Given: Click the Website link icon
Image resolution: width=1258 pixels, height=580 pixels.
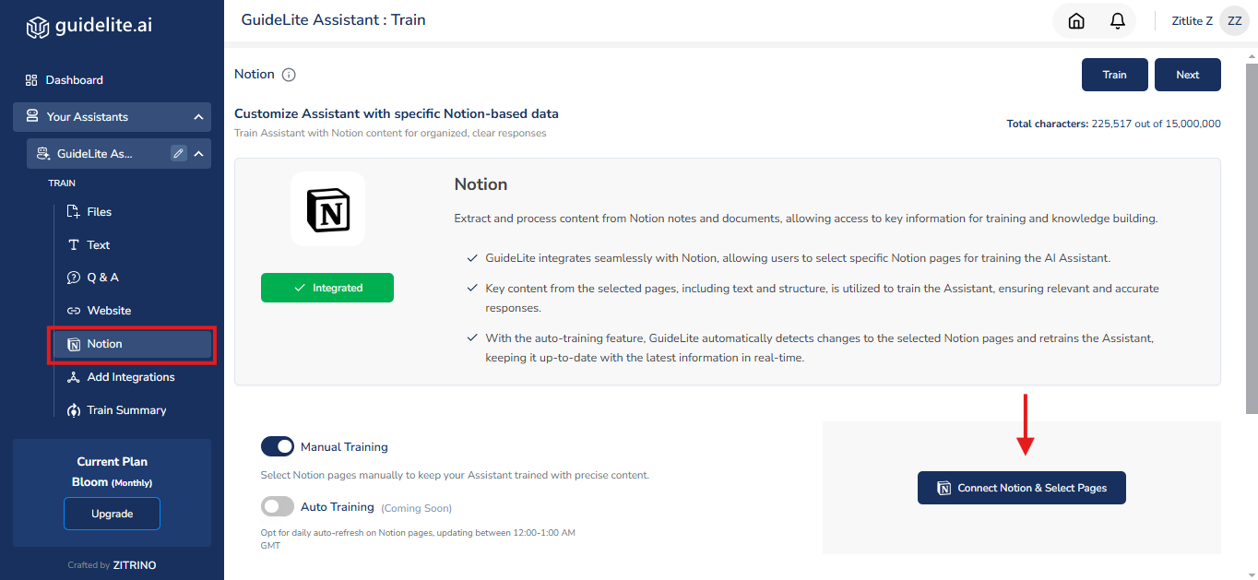Looking at the screenshot, I should click(x=74, y=311).
